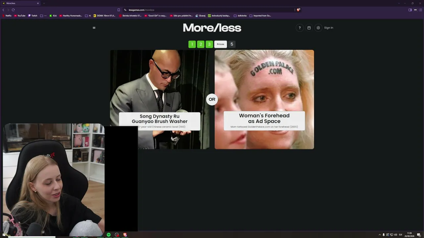424x238 pixels.
Task: Open the volume speaker tray icon
Action: pos(396,235)
